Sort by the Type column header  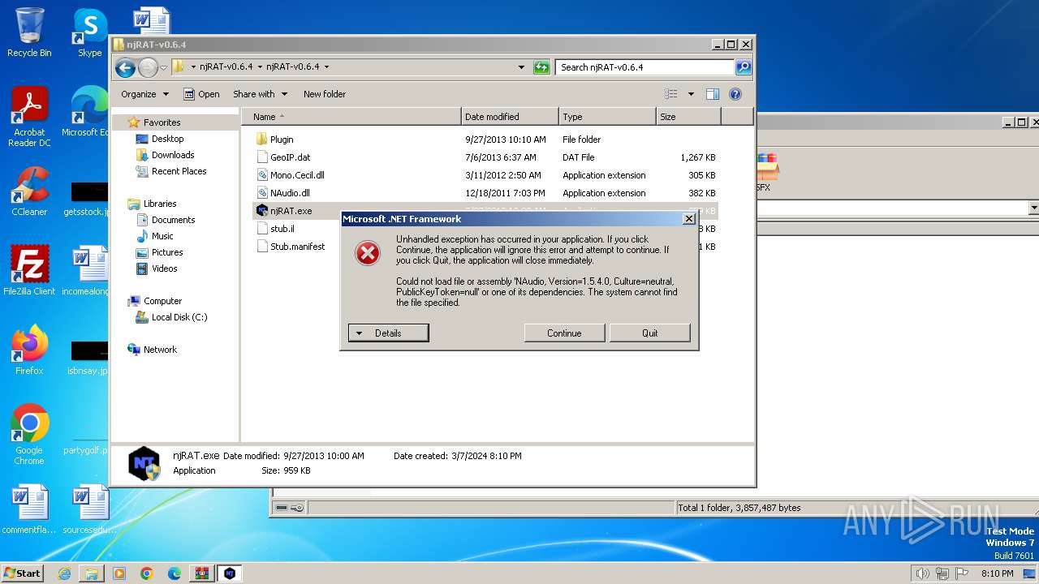(x=607, y=117)
